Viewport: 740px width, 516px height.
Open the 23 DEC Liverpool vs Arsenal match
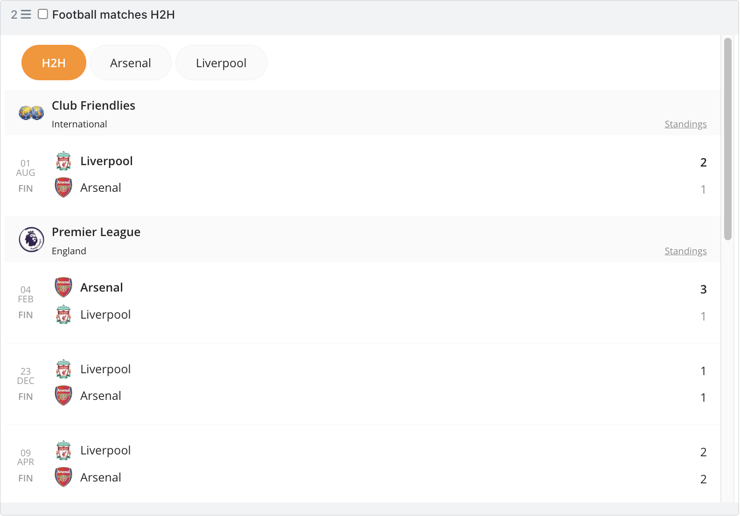363,384
